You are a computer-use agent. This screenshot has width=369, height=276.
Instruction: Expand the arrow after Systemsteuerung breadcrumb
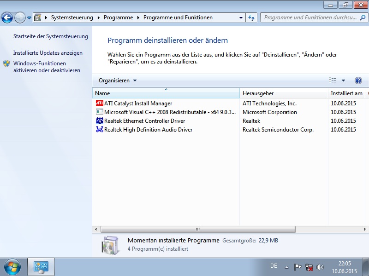click(x=98, y=17)
